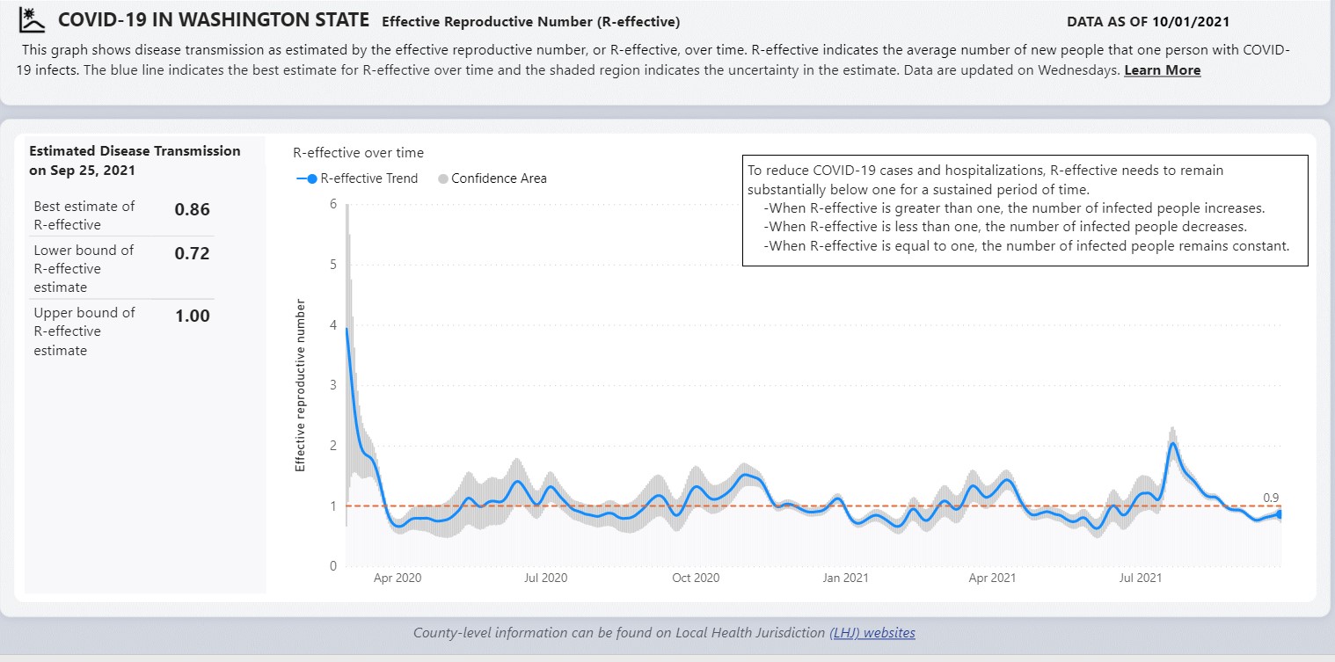Click the Jul 2020 x-axis label

545,578
